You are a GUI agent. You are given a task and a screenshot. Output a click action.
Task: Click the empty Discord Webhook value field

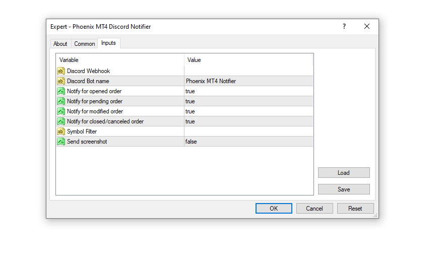(x=248, y=71)
